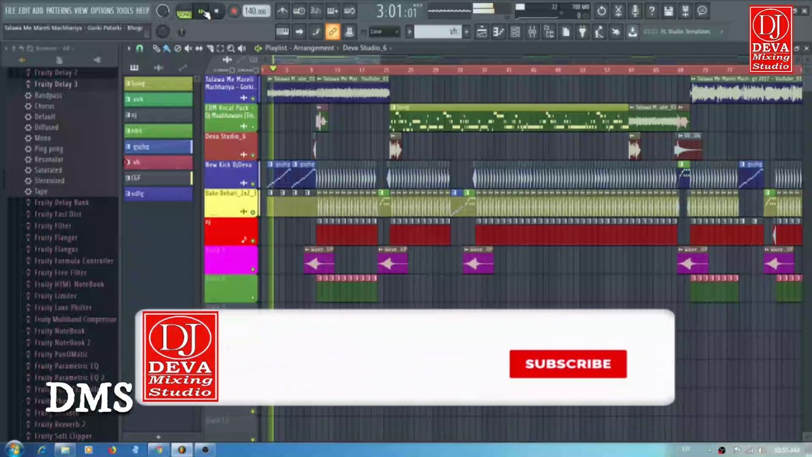
Task: Click the metronome icon beside the tempo
Action: [282, 11]
